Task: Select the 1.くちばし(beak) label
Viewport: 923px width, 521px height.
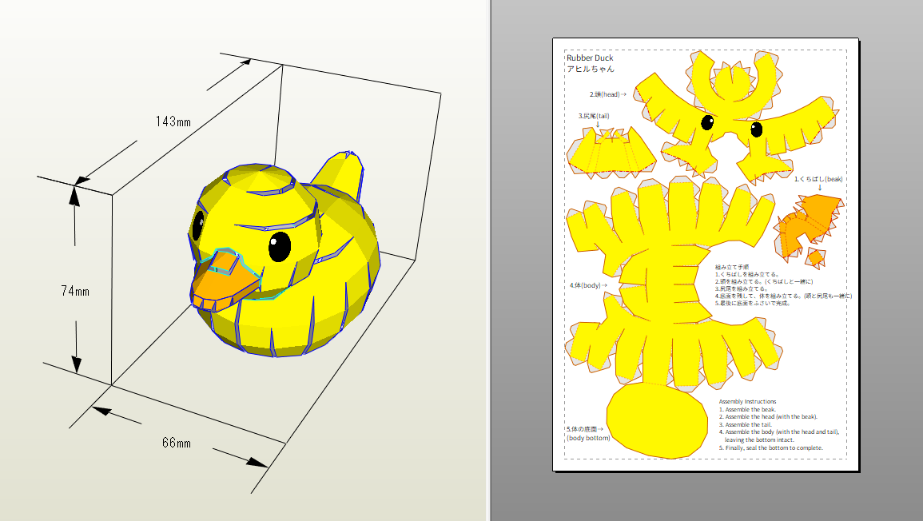Action: 818,179
